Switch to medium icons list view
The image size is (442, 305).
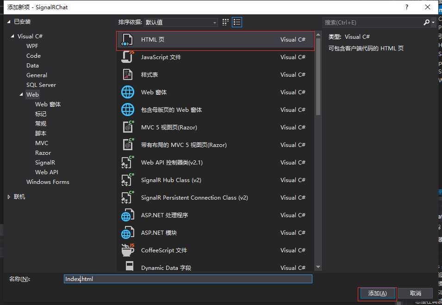click(237, 22)
